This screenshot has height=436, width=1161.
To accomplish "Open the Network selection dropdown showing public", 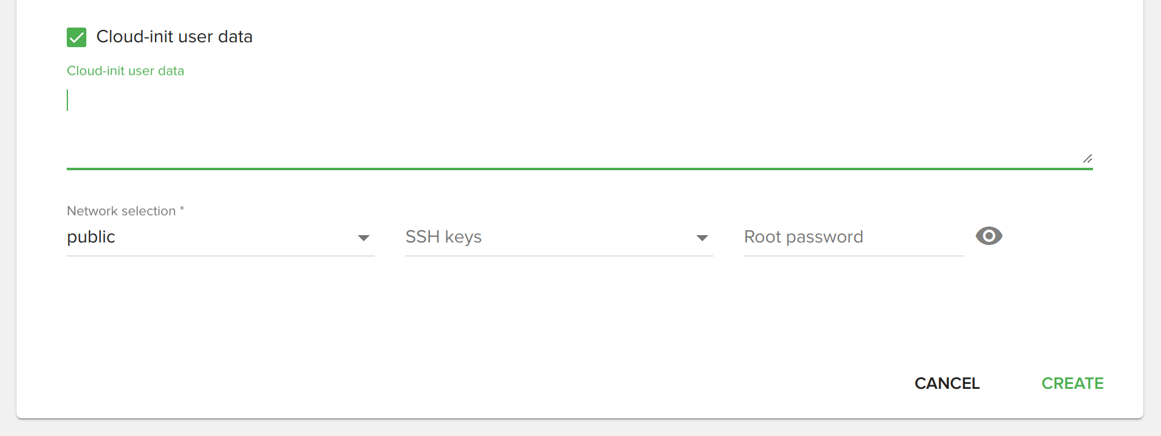I will 208,237.
